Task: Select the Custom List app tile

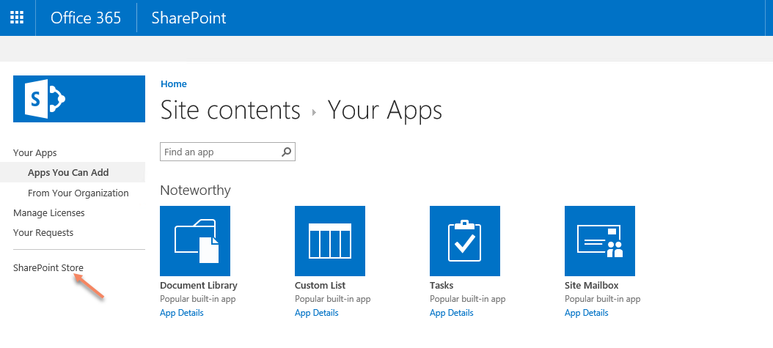Action: click(x=330, y=241)
